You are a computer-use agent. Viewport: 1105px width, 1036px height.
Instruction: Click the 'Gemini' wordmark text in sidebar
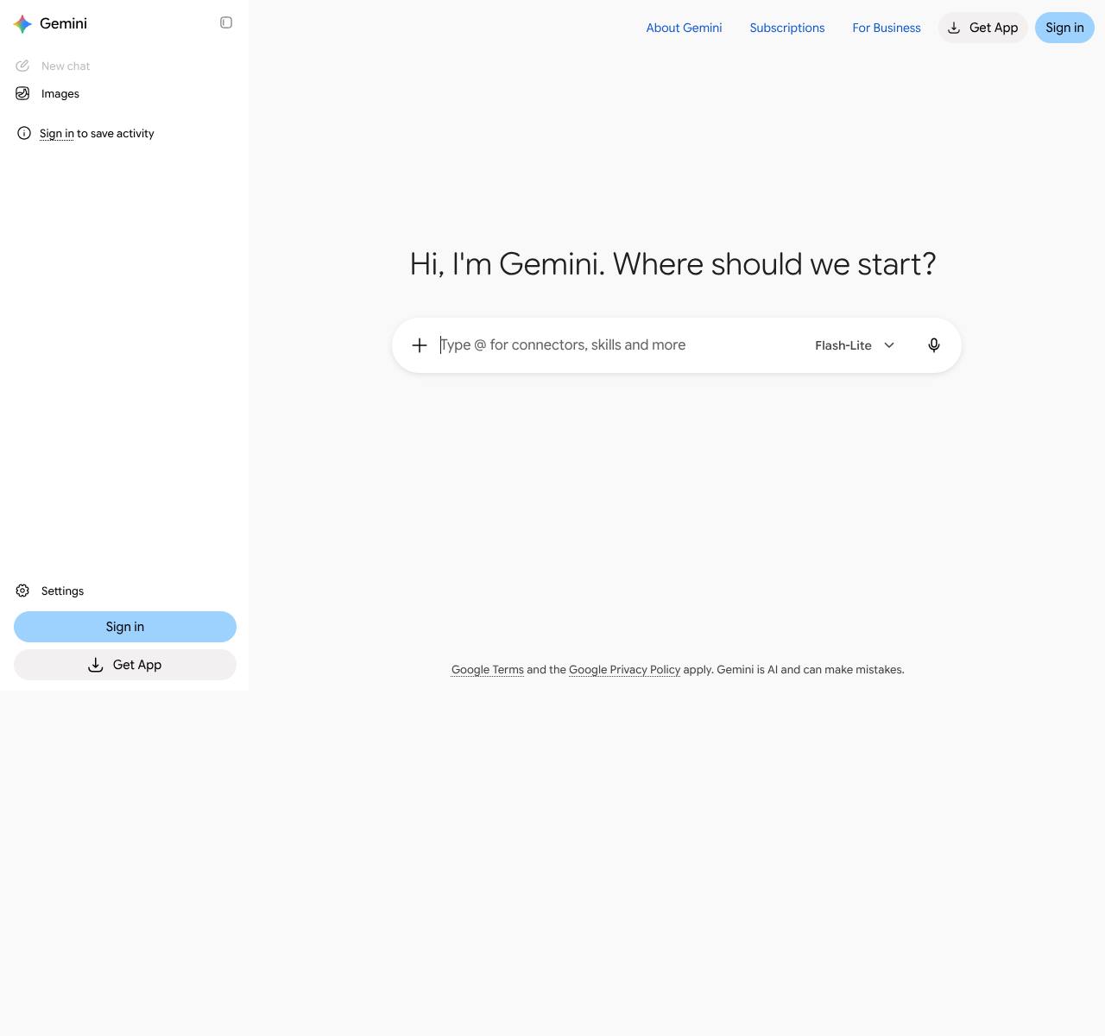(x=63, y=23)
